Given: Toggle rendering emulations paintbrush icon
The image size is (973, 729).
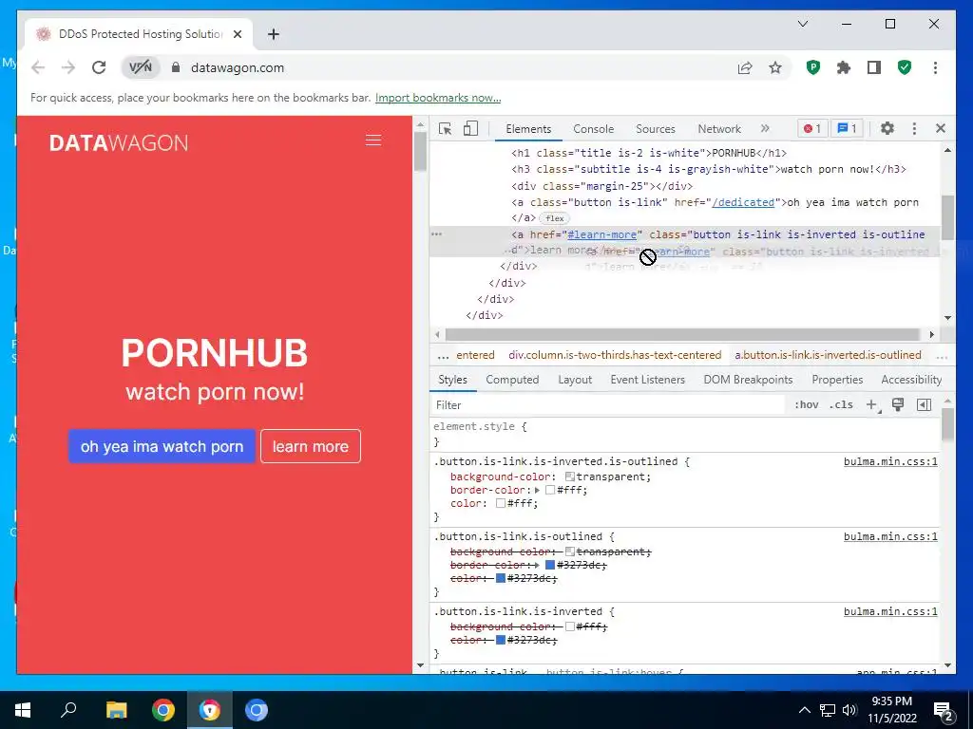Looking at the screenshot, I should [x=897, y=404].
